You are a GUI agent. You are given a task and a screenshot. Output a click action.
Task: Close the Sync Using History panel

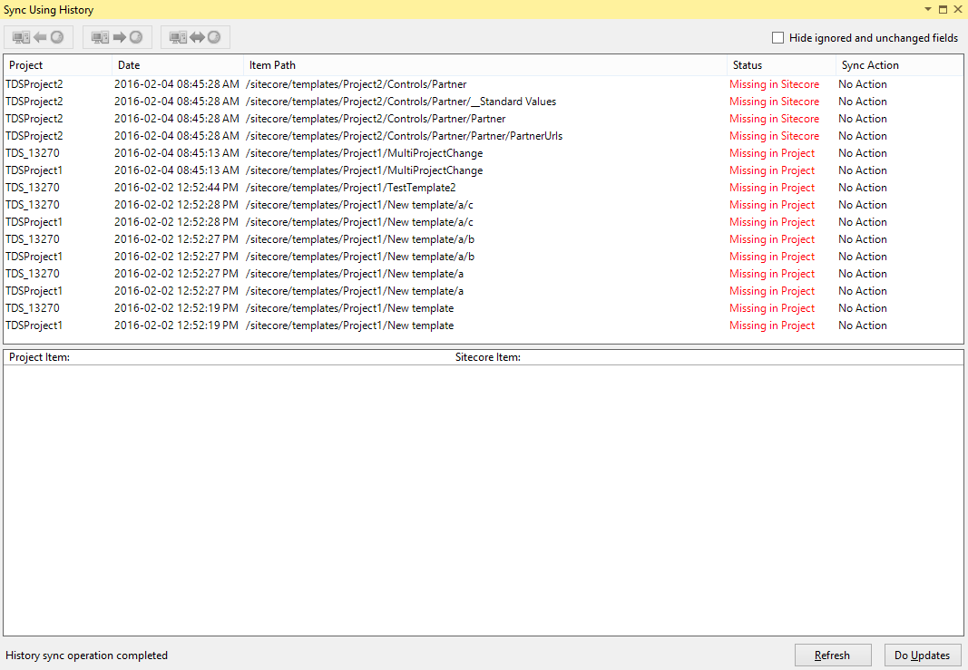point(957,9)
